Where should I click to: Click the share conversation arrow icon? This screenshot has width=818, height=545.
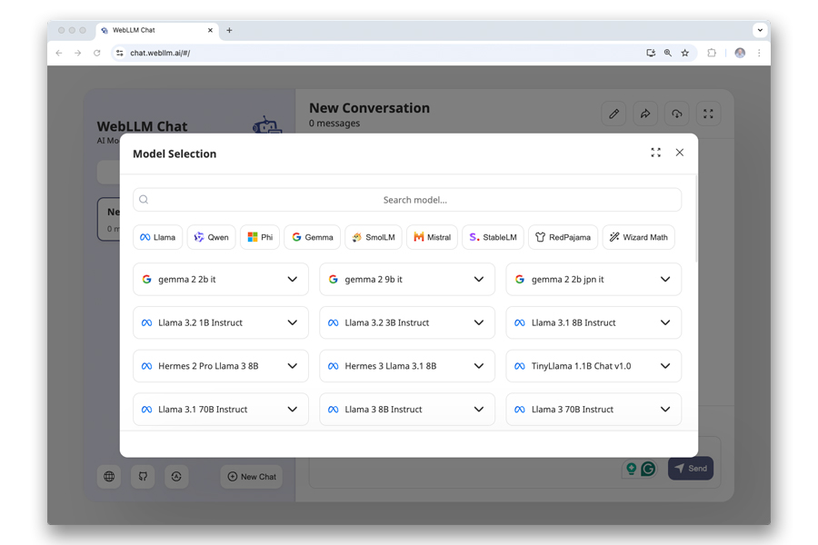[x=645, y=114]
